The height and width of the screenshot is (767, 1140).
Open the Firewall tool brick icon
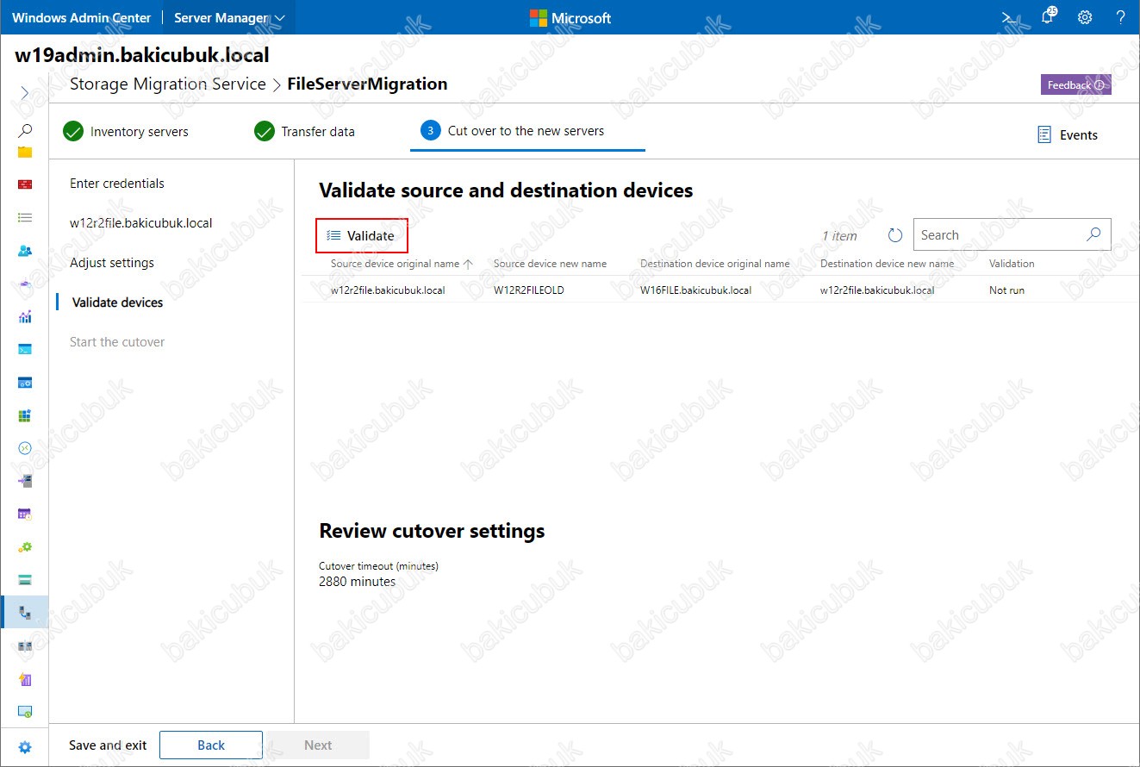click(25, 184)
